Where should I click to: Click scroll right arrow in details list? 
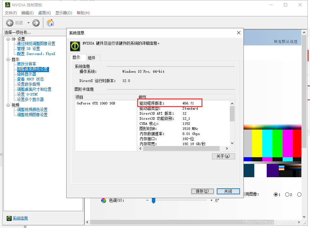pos(227,148)
